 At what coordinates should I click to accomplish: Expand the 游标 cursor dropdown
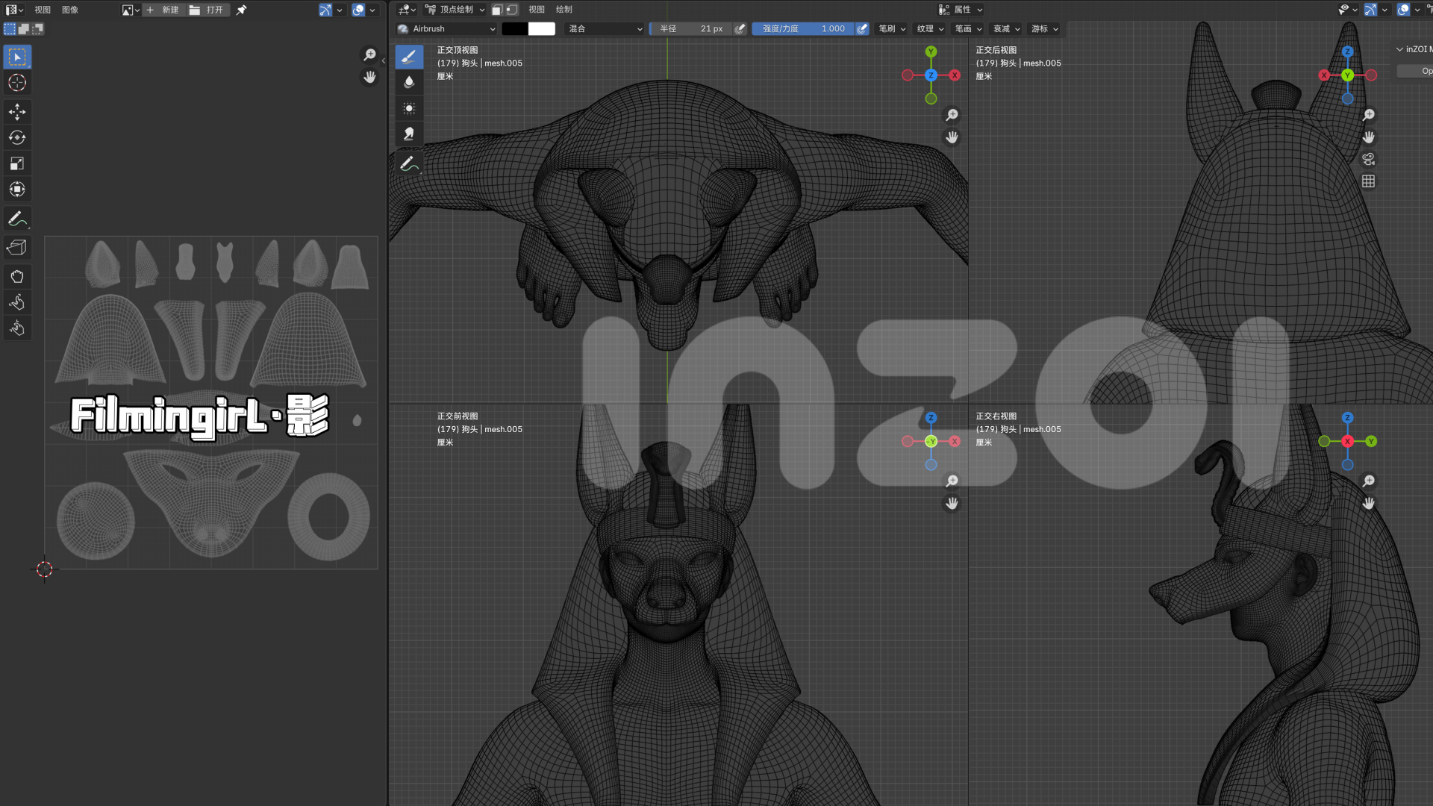click(x=1045, y=29)
